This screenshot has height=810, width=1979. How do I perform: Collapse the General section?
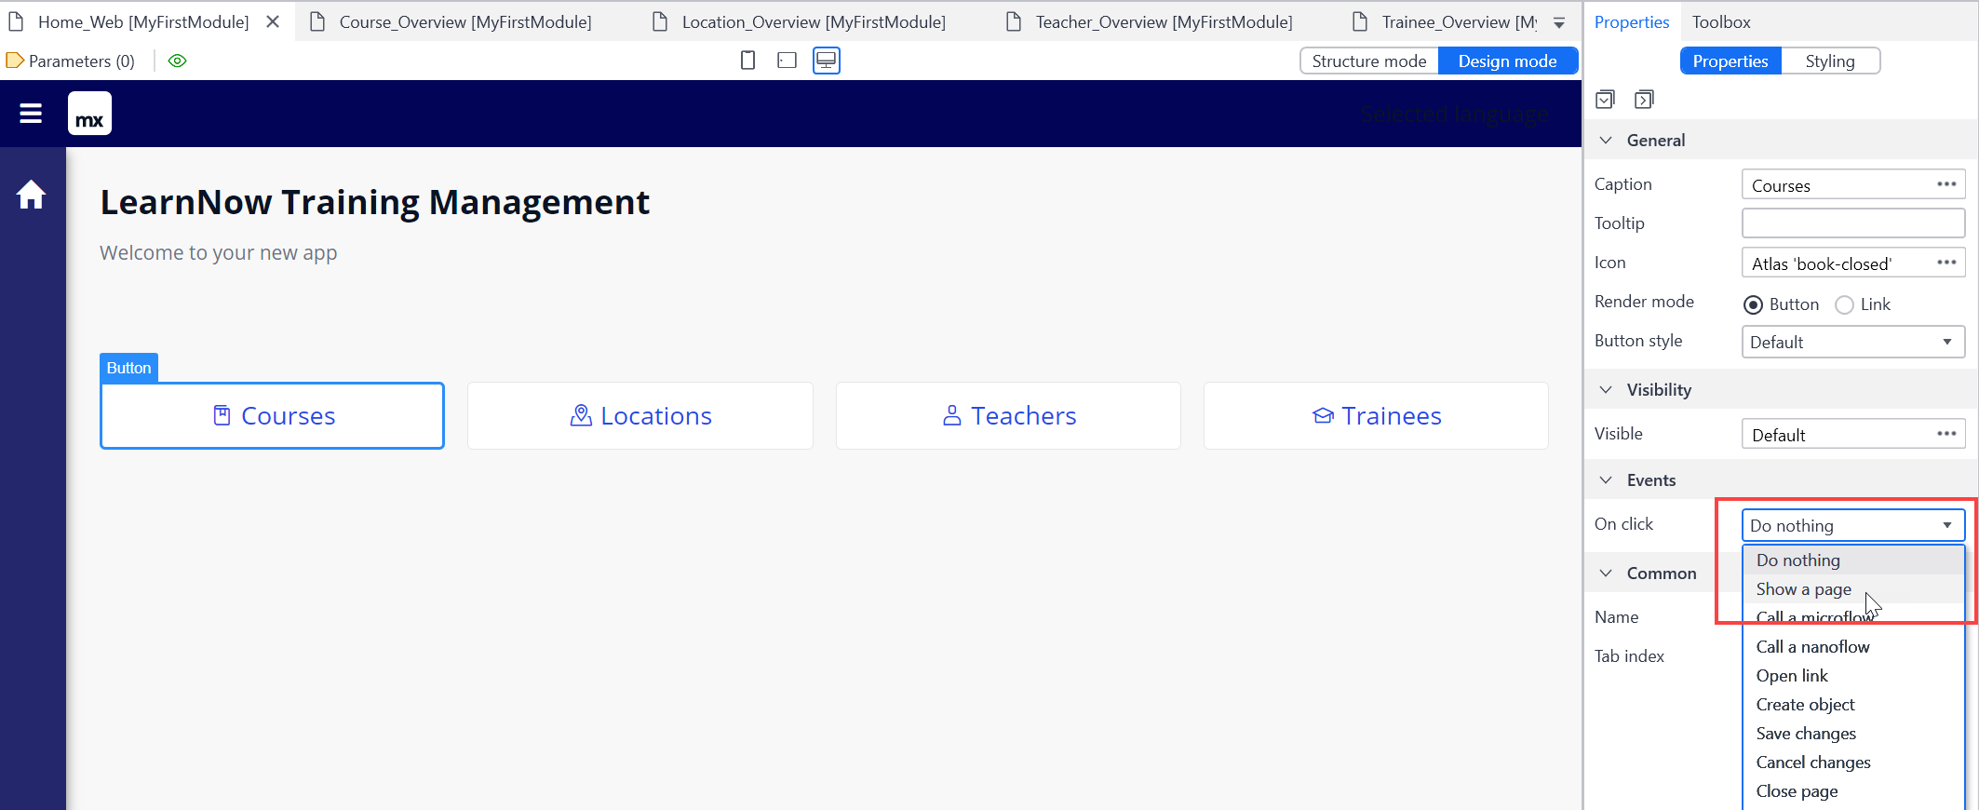pyautogui.click(x=1606, y=141)
